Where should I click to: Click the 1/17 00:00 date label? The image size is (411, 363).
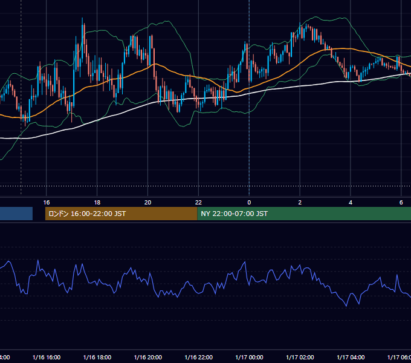point(249,357)
